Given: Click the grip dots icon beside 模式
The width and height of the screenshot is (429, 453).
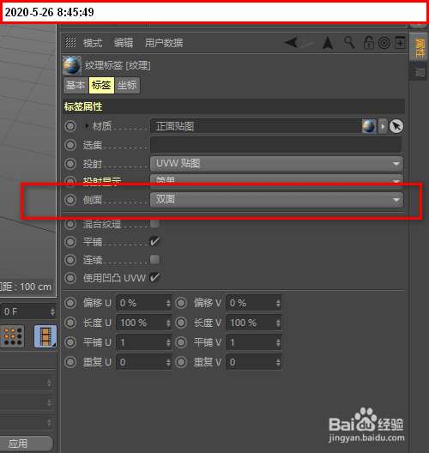Looking at the screenshot, I should (x=70, y=43).
